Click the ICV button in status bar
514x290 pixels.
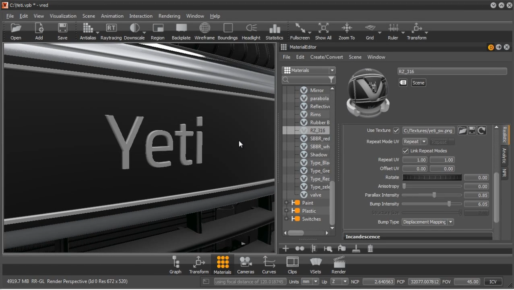click(x=493, y=282)
